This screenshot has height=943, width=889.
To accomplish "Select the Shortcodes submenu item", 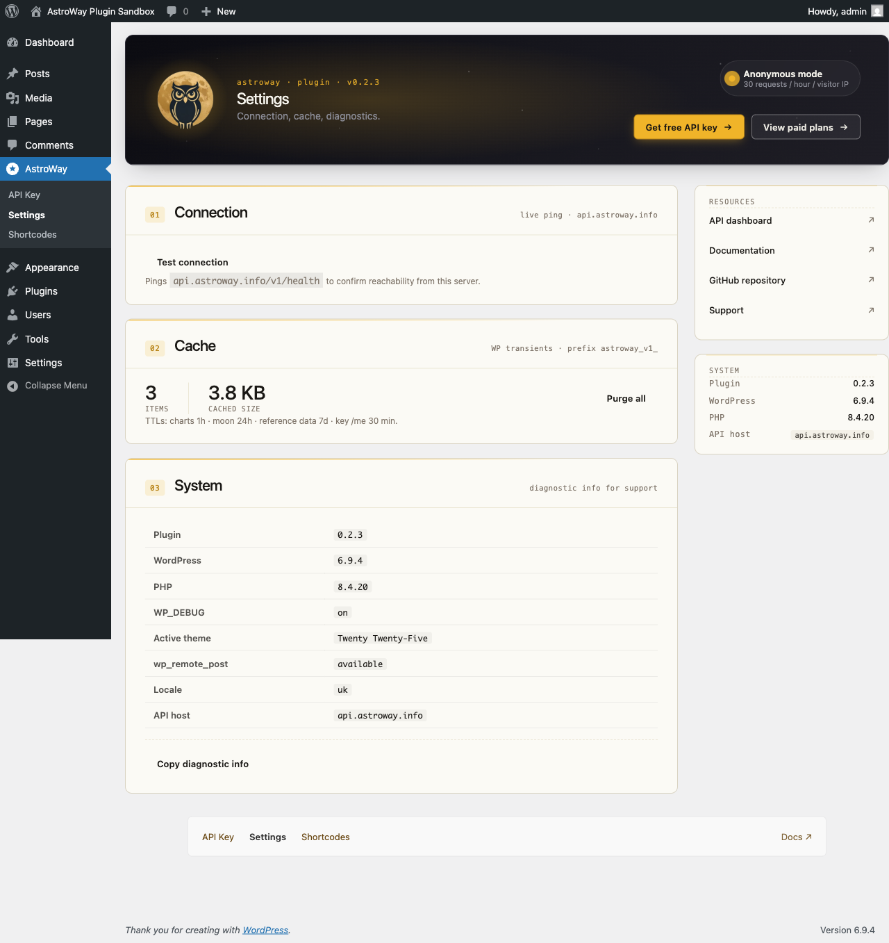I will point(33,235).
